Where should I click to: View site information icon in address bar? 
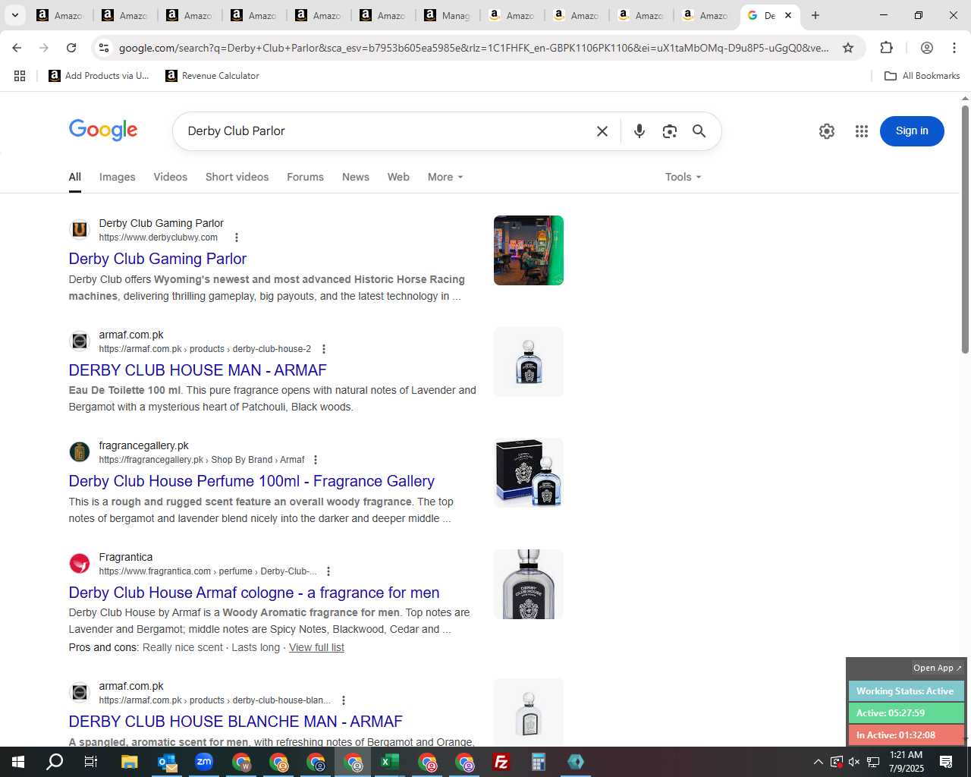pos(104,48)
